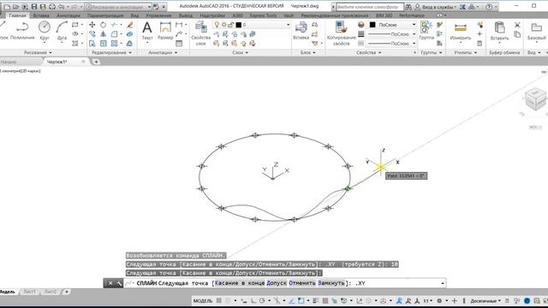The width and height of the screenshot is (548, 308).
Task: Click the Insert block (Вставка) icon
Action: coord(301,31)
